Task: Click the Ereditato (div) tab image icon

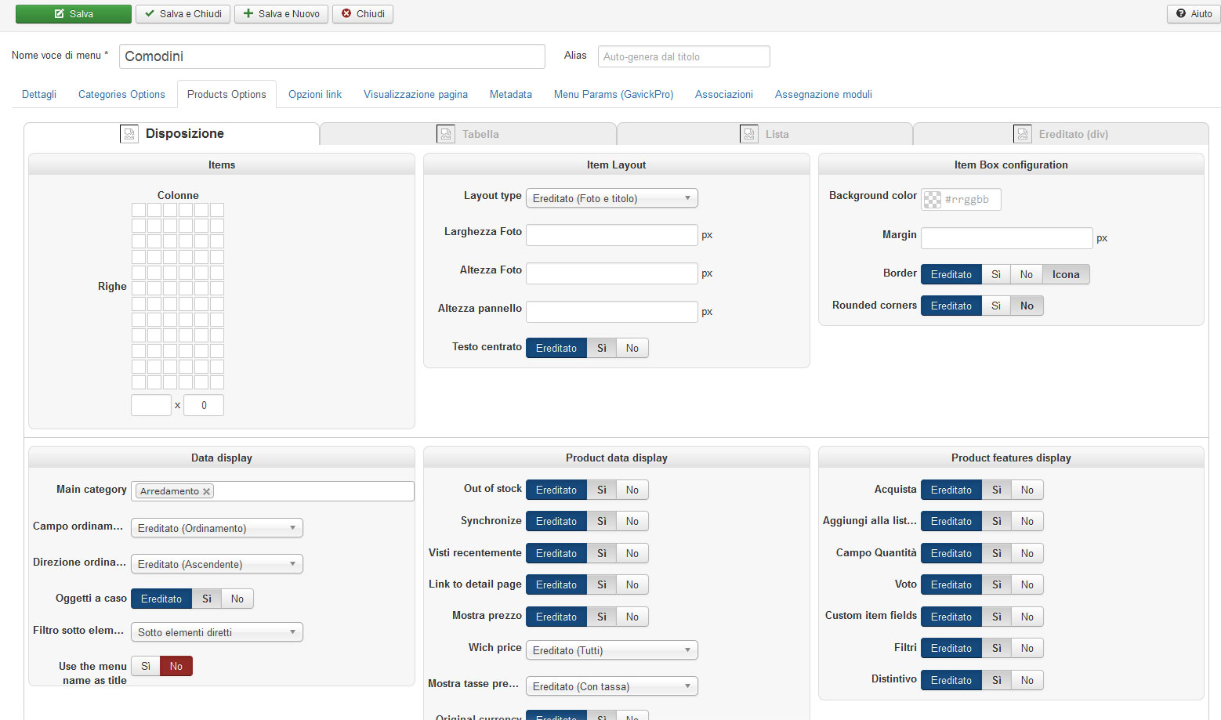Action: (x=1023, y=134)
